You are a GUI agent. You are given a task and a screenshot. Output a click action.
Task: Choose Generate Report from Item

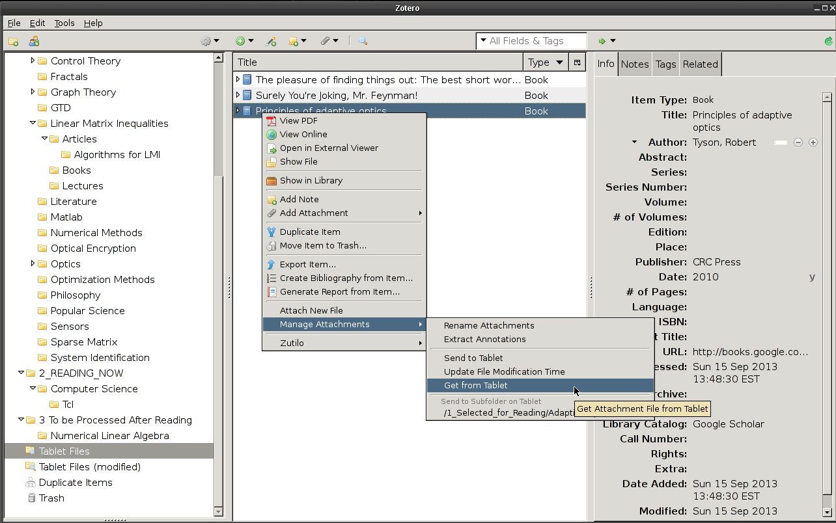[x=344, y=292]
